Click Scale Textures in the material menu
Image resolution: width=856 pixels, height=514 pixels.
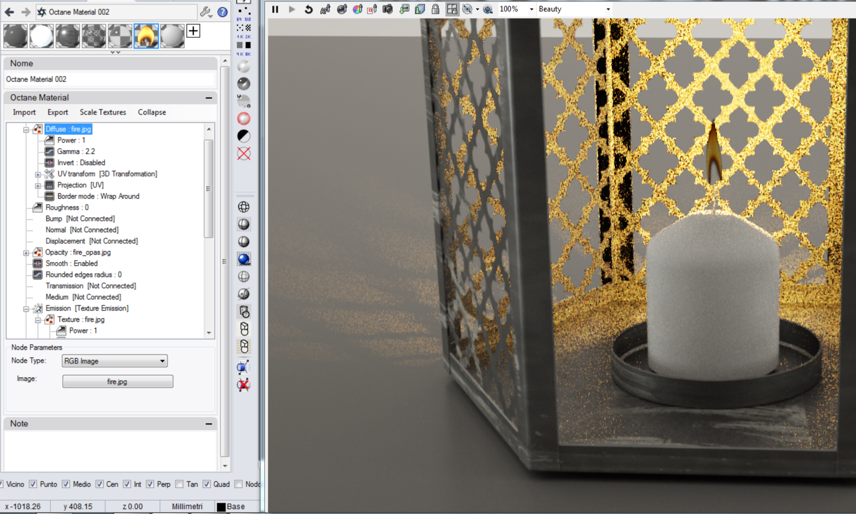click(x=103, y=113)
